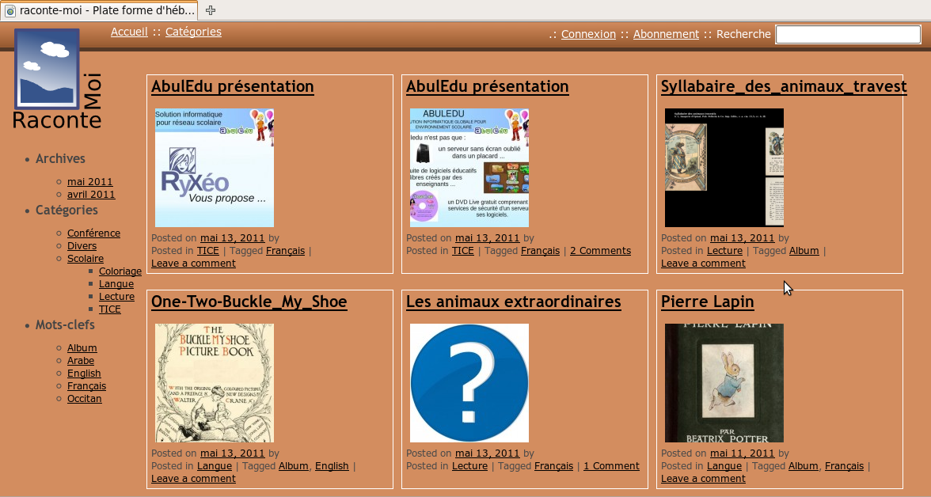Open mai 11, 2011 date on Pierre Lapin
The image size is (931, 497).
pos(743,453)
